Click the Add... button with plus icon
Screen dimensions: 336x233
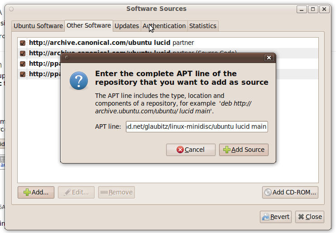point(36,192)
